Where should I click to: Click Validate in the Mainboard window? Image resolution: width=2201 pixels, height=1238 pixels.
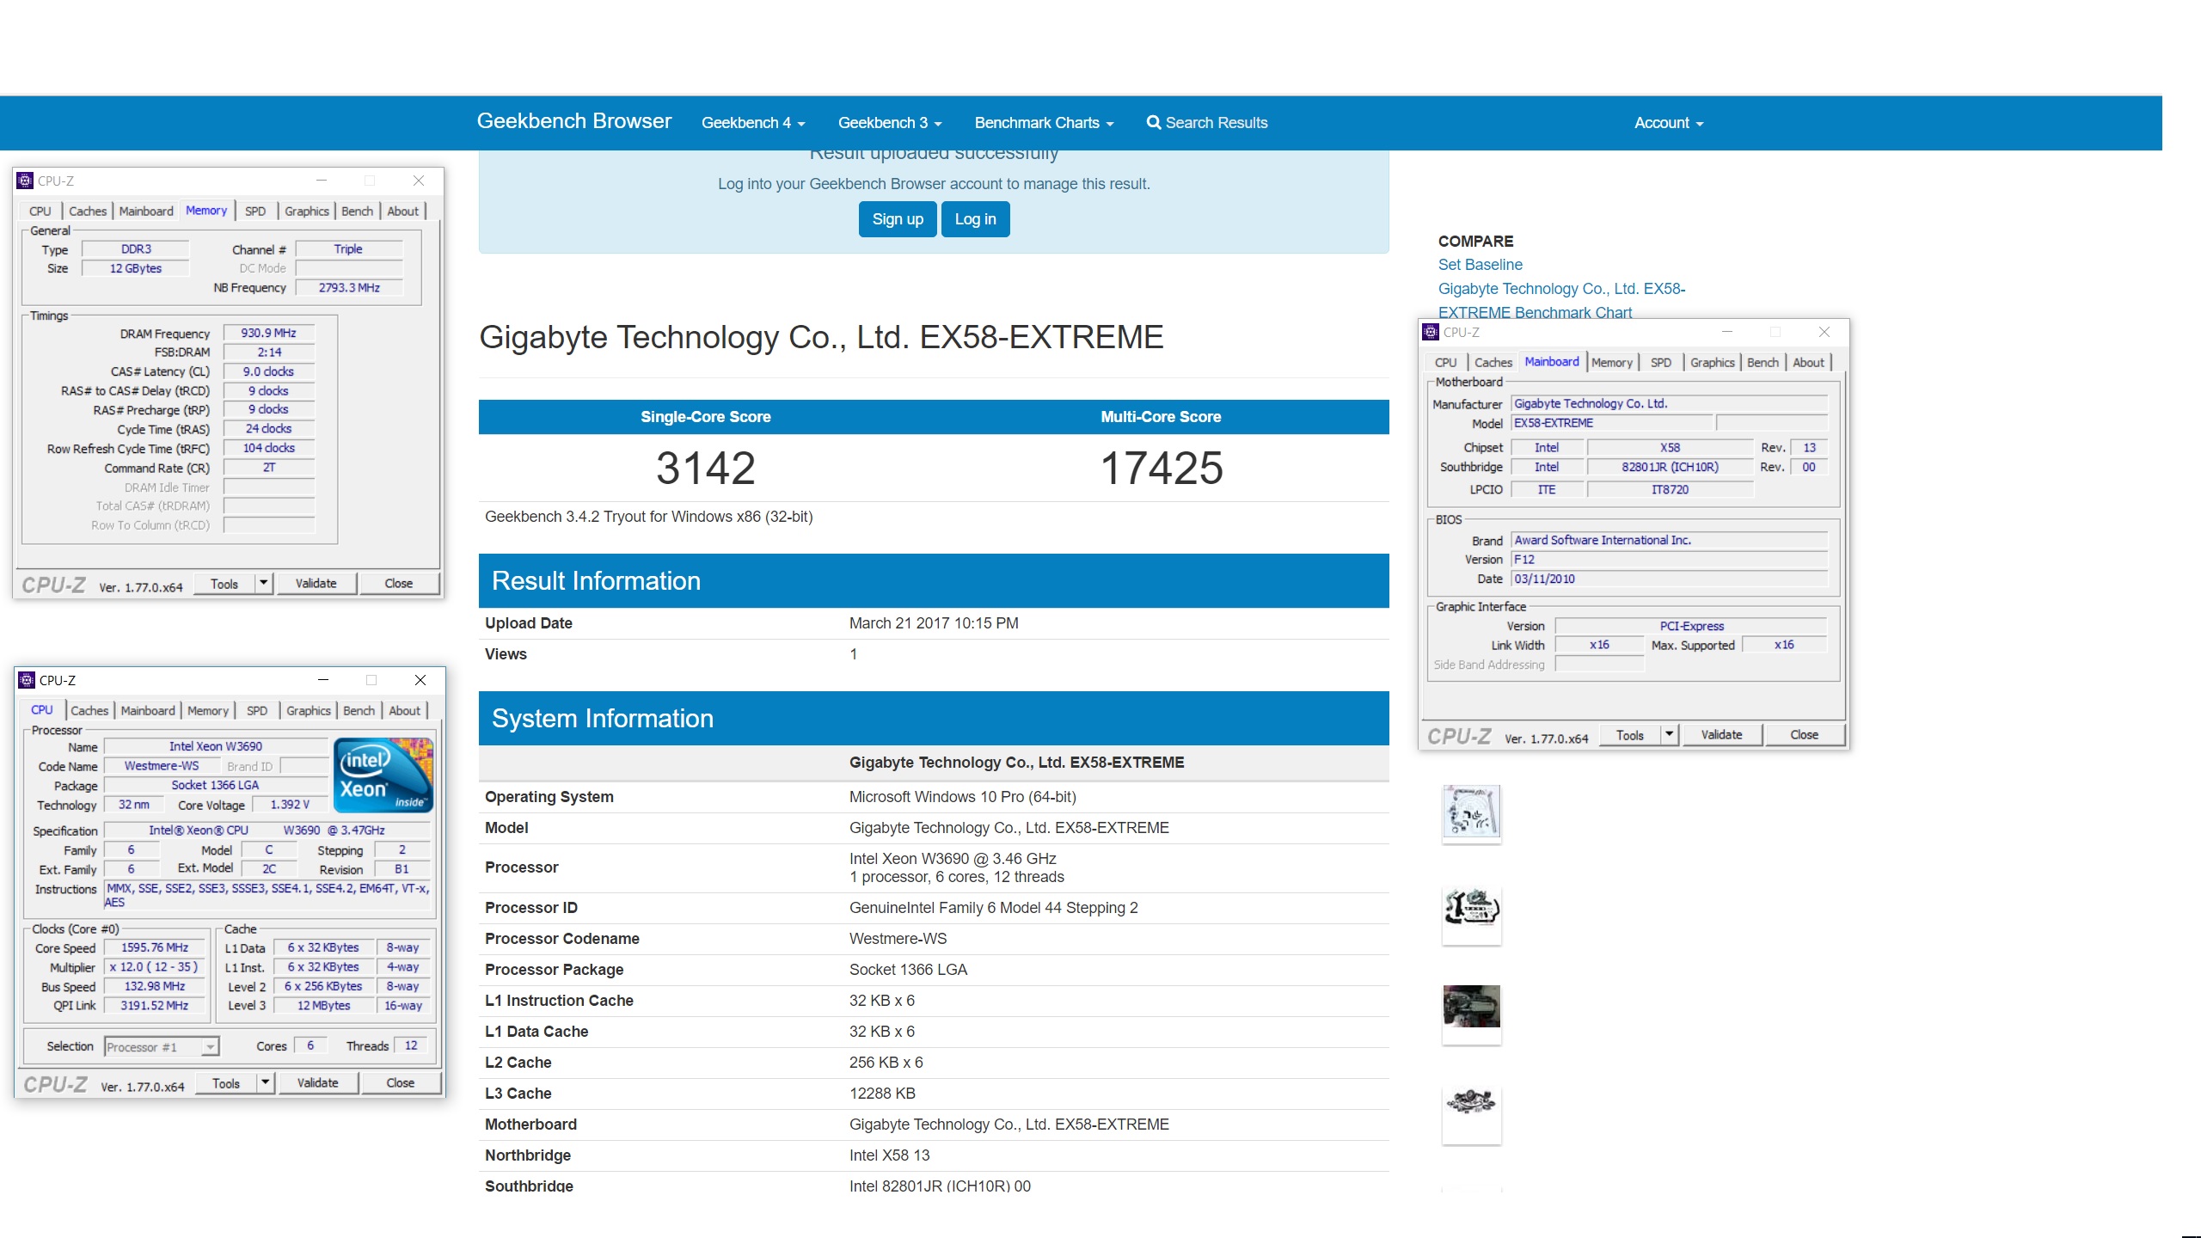point(1721,734)
